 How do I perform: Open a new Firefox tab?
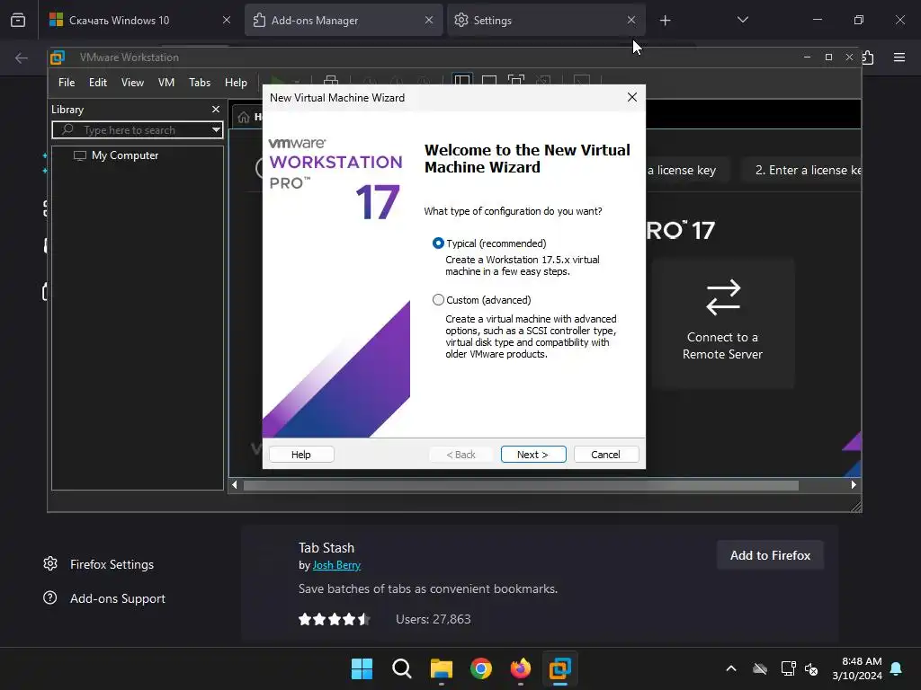(x=665, y=21)
